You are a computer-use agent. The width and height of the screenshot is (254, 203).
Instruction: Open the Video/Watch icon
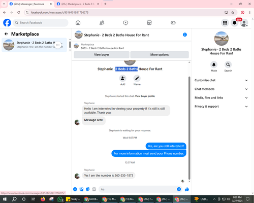click(x=125, y=23)
